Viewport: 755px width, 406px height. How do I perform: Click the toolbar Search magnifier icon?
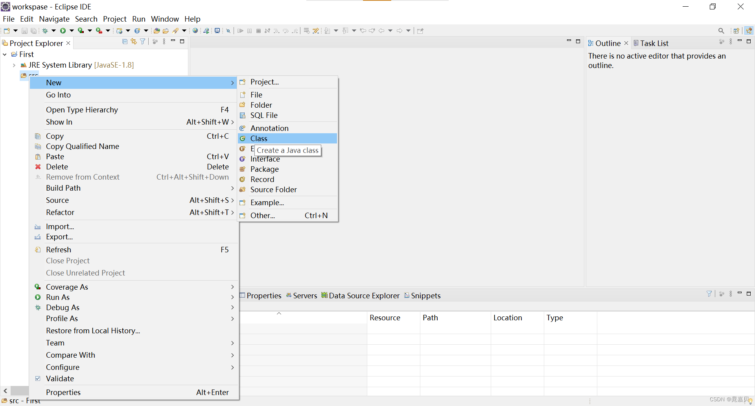coord(721,31)
